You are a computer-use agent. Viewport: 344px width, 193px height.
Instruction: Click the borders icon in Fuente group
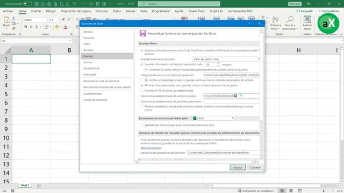coord(47,27)
